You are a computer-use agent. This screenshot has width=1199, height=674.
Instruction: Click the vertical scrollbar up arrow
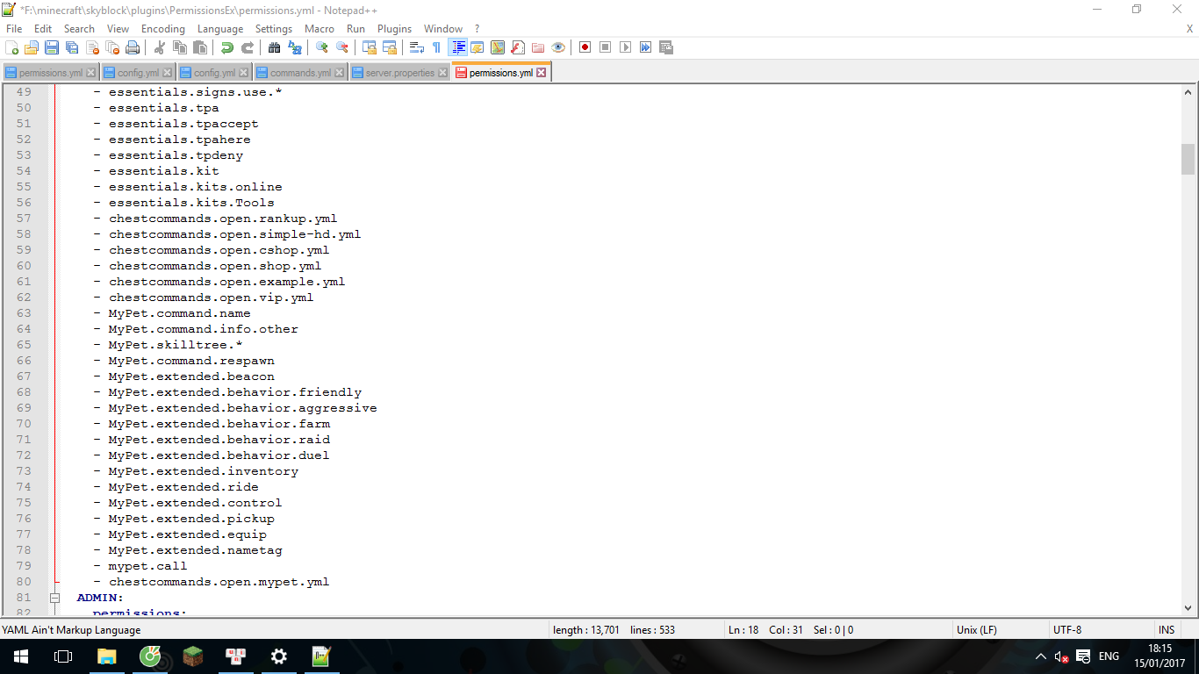(1188, 92)
